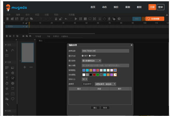Open the font size 12 dropdown

[x=85, y=79]
